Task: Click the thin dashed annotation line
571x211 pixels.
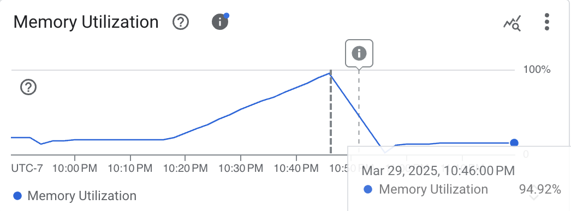Action: tap(359, 109)
